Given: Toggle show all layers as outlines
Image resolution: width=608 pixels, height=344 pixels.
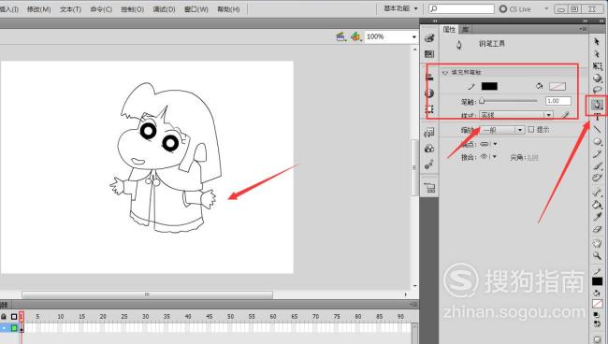Looking at the screenshot, I should (x=14, y=317).
